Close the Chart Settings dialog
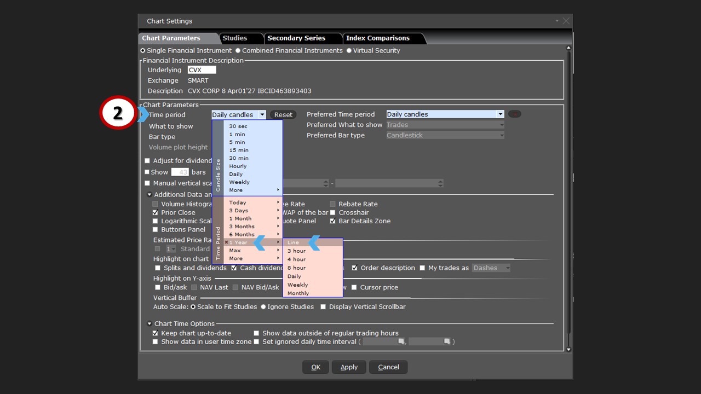Image resolution: width=701 pixels, height=394 pixels. [566, 21]
